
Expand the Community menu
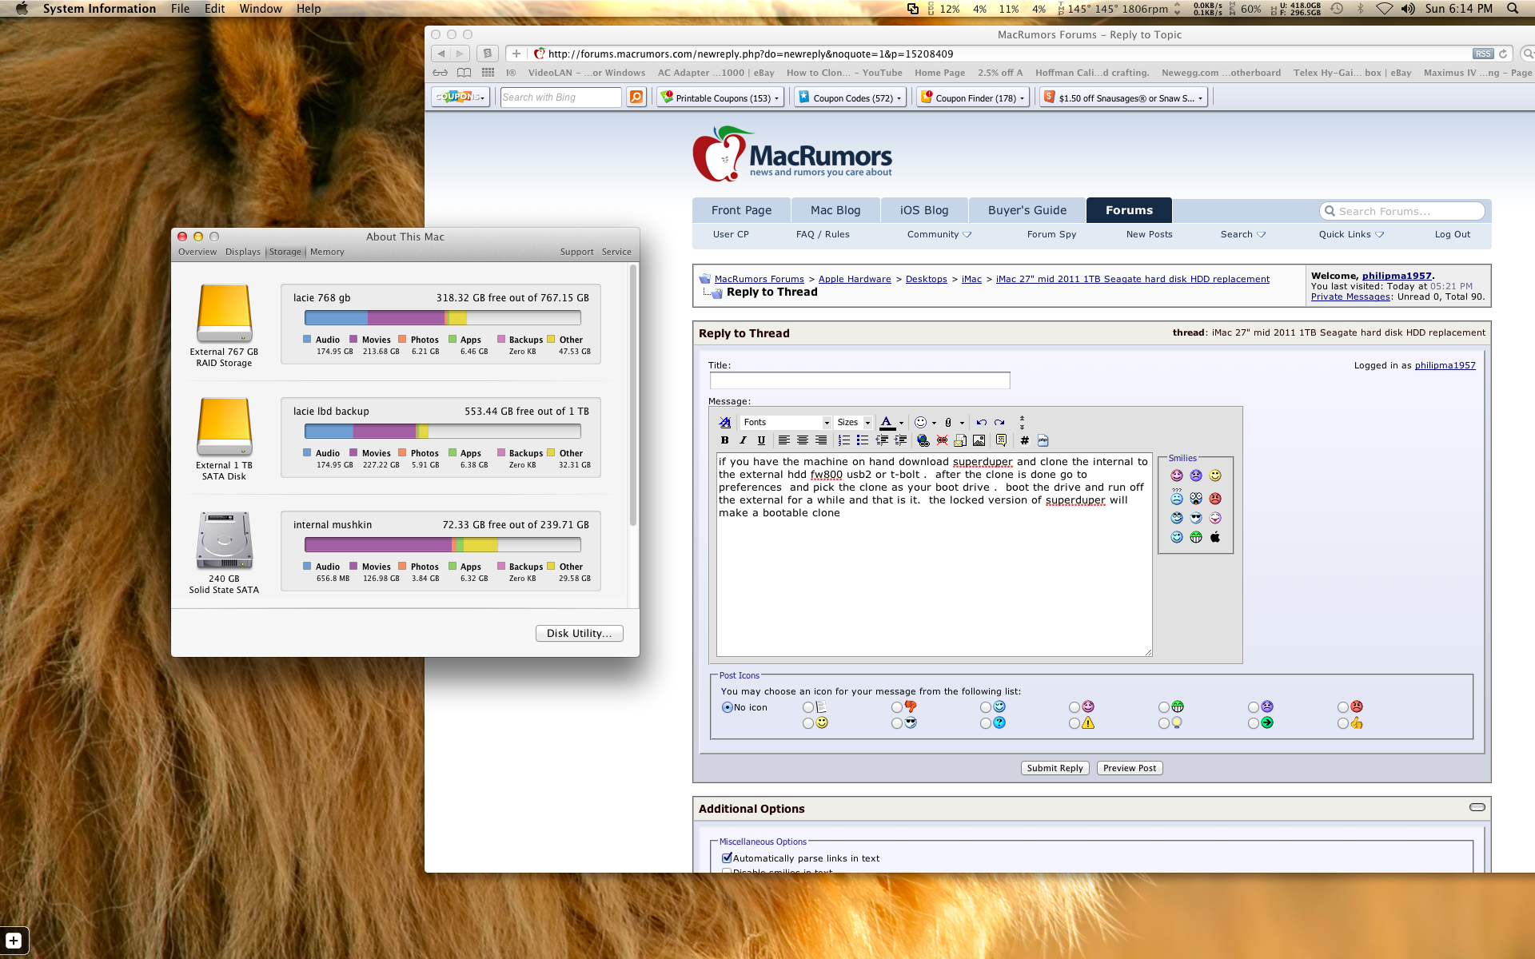(939, 234)
